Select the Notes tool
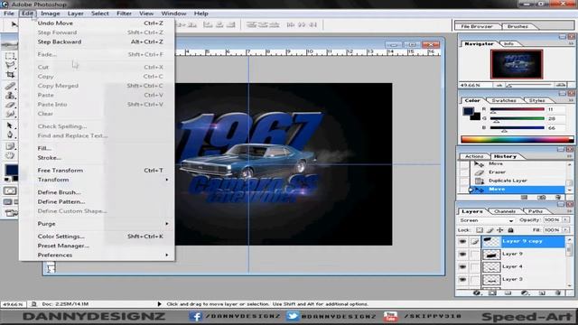 coord(10,146)
